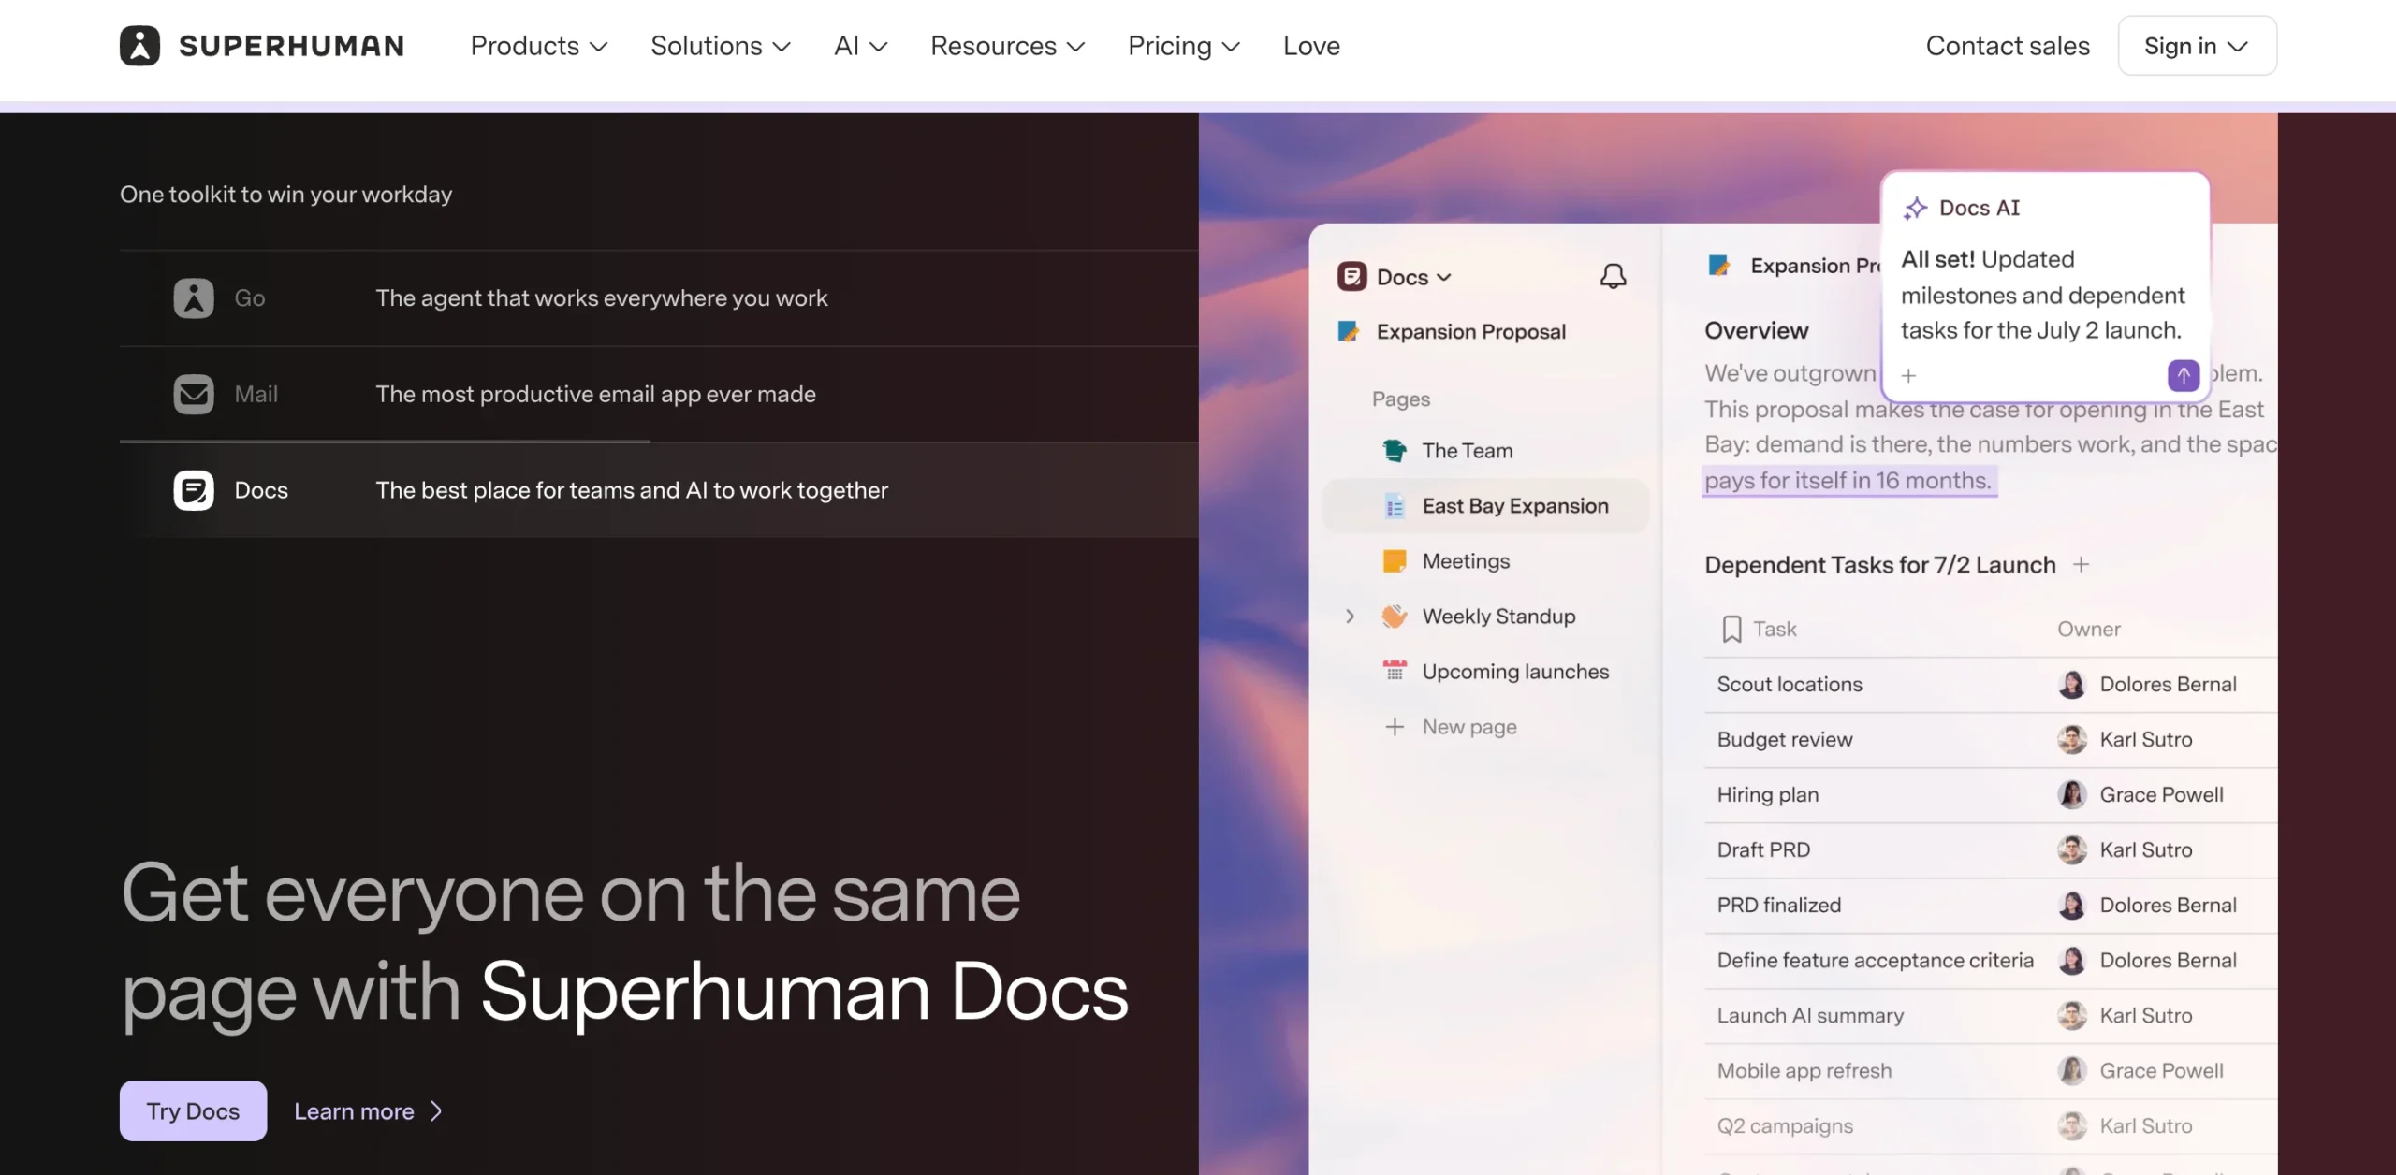Image resolution: width=2396 pixels, height=1175 pixels.
Task: Click the Try Docs button
Action: pyautogui.click(x=193, y=1110)
